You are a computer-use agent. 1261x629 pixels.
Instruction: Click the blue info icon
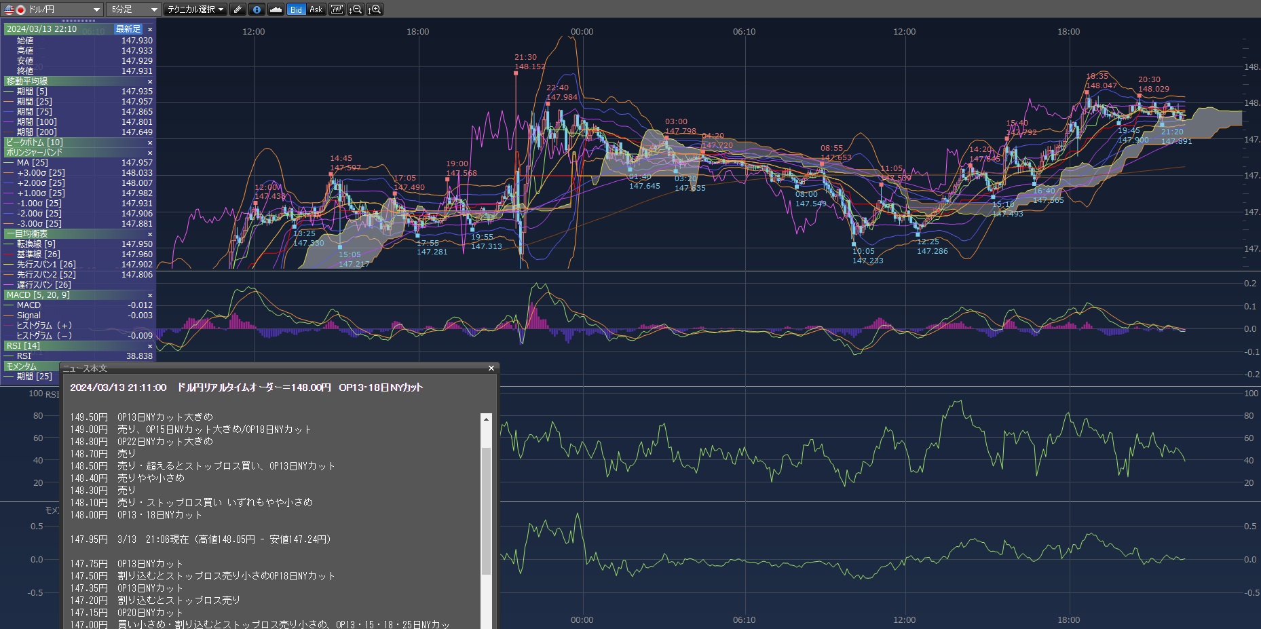point(257,9)
